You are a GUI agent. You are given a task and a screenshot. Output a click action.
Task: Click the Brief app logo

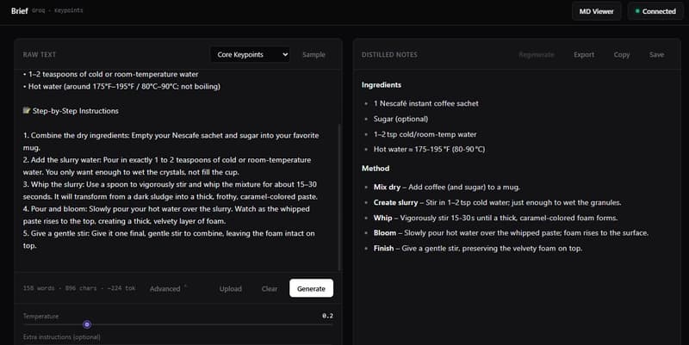click(x=19, y=10)
